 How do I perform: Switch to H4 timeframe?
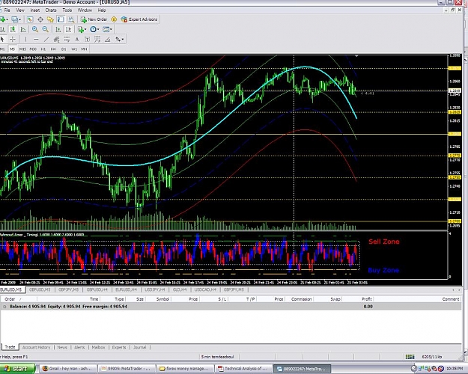point(53,49)
